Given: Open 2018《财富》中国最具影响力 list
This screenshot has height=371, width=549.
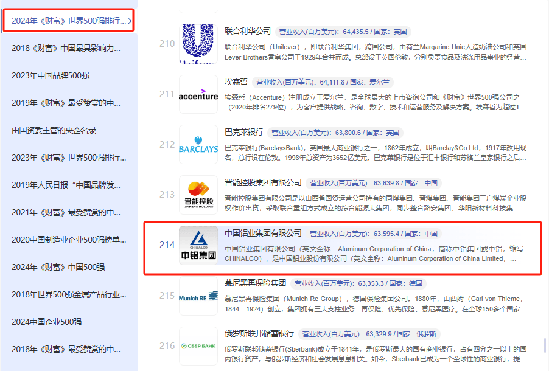Looking at the screenshot, I should pyautogui.click(x=66, y=48).
